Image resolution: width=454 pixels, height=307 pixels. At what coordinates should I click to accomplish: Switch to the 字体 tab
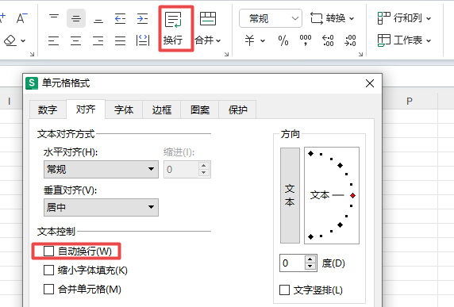coord(124,110)
